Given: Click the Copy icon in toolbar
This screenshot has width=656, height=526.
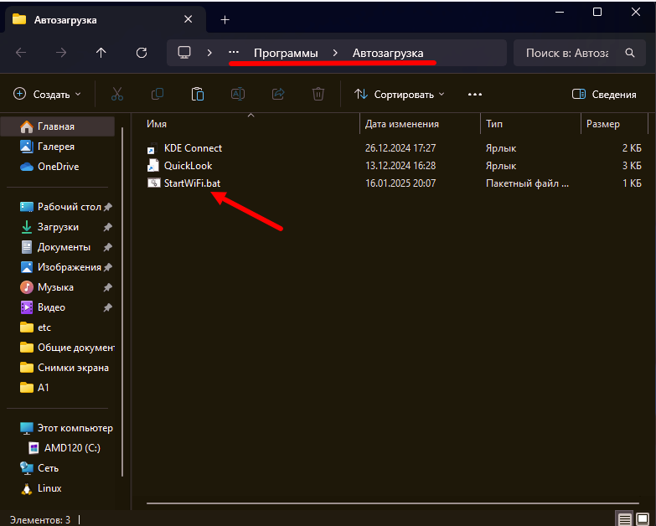Looking at the screenshot, I should click(158, 95).
